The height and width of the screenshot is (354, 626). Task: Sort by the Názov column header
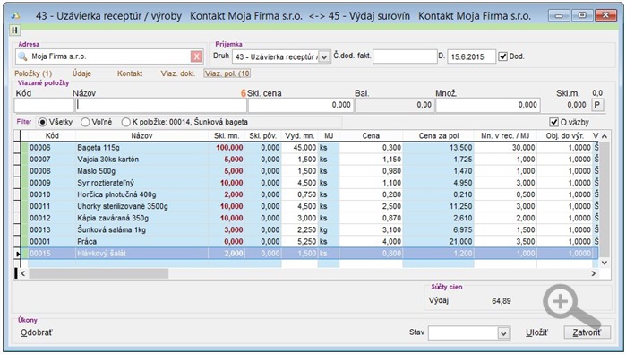(x=141, y=136)
